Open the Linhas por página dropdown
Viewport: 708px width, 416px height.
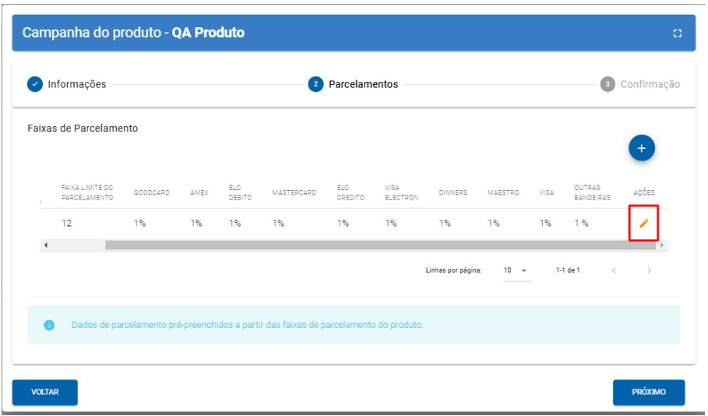(x=515, y=270)
